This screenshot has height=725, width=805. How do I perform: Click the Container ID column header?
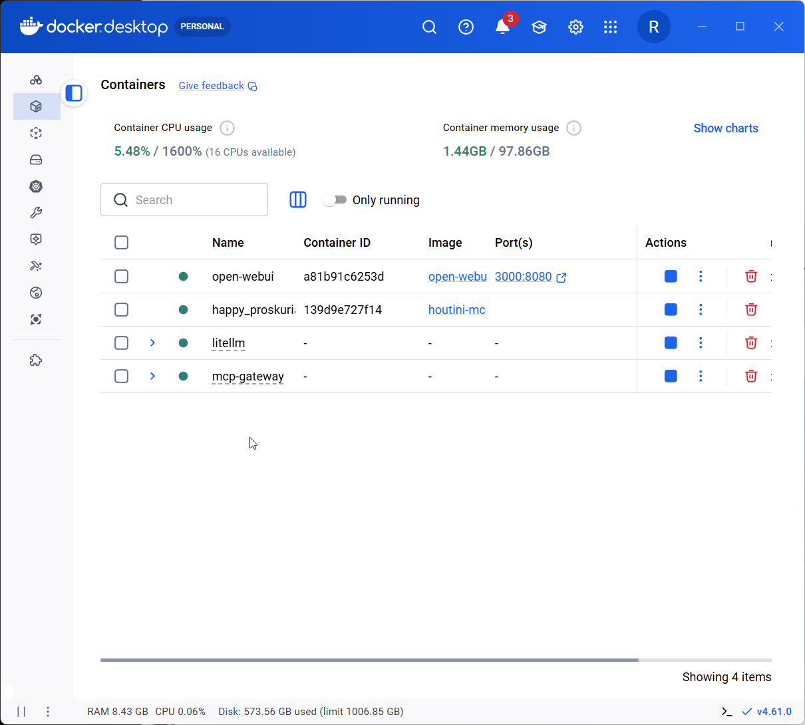337,243
